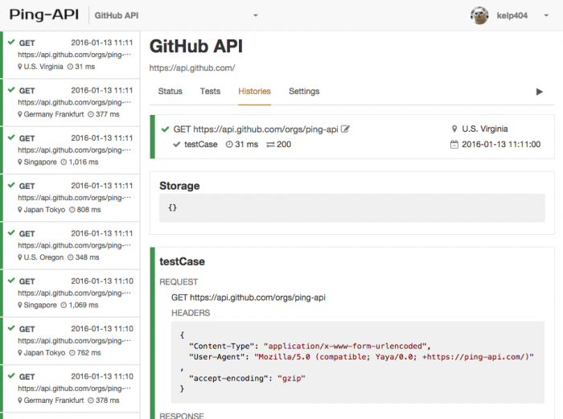Click the "Content-Type" header line
Image resolution: width=563 pixels, height=419 pixels.
tap(310, 346)
